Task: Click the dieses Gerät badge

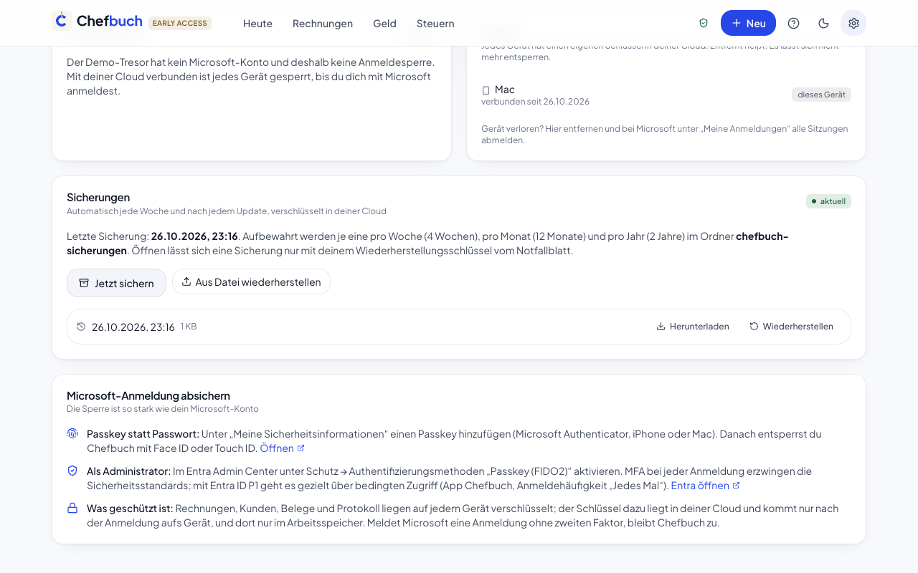Action: pyautogui.click(x=821, y=95)
